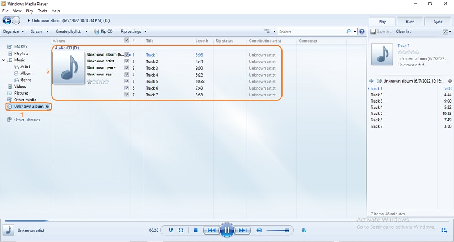Click into the Search input field
Viewport: 454px width, 242px height.
pyautogui.click(x=312, y=32)
